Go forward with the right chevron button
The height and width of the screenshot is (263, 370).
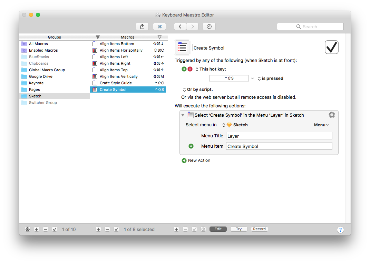coord(192,27)
